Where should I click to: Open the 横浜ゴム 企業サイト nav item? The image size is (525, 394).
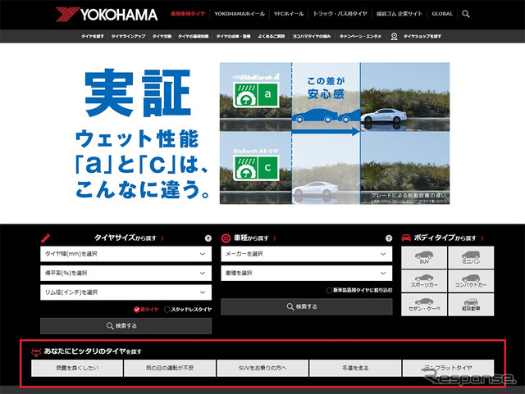pyautogui.click(x=399, y=14)
